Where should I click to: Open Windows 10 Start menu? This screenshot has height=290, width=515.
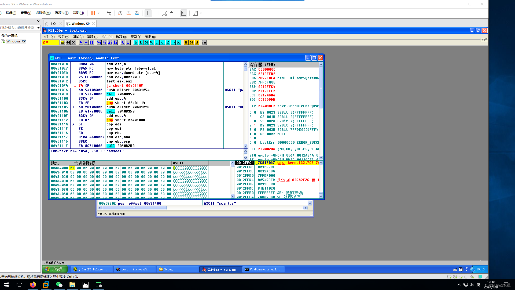(6, 285)
